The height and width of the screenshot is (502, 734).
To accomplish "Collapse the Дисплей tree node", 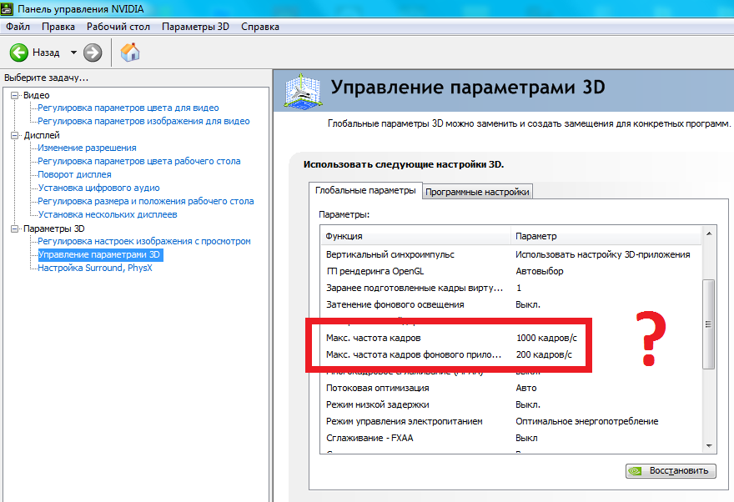I will pyautogui.click(x=15, y=135).
